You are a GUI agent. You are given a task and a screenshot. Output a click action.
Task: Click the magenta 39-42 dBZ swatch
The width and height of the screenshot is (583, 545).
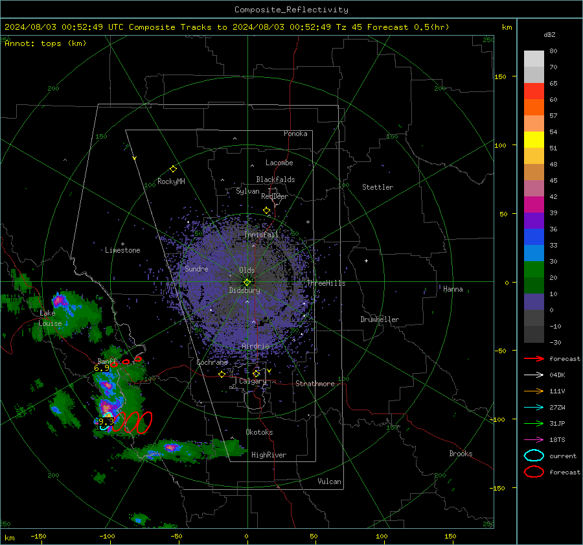[x=534, y=205]
